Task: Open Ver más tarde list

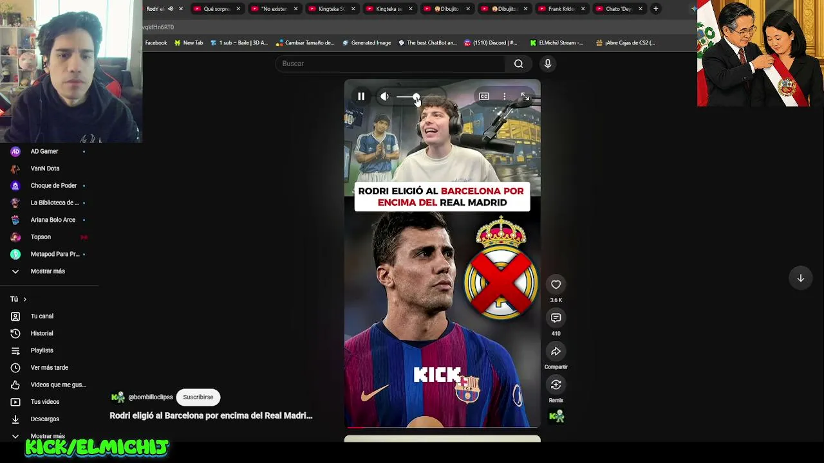Action: (x=49, y=368)
